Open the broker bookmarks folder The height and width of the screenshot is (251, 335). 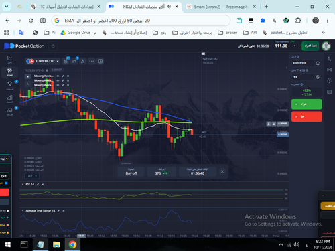click(227, 33)
